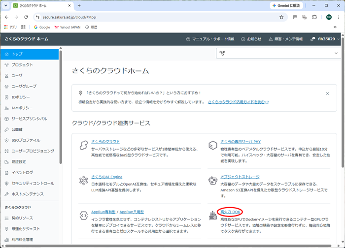Open the Yahoo! JAPAN bookmark
The height and width of the screenshot is (248, 345).
[x=68, y=27]
